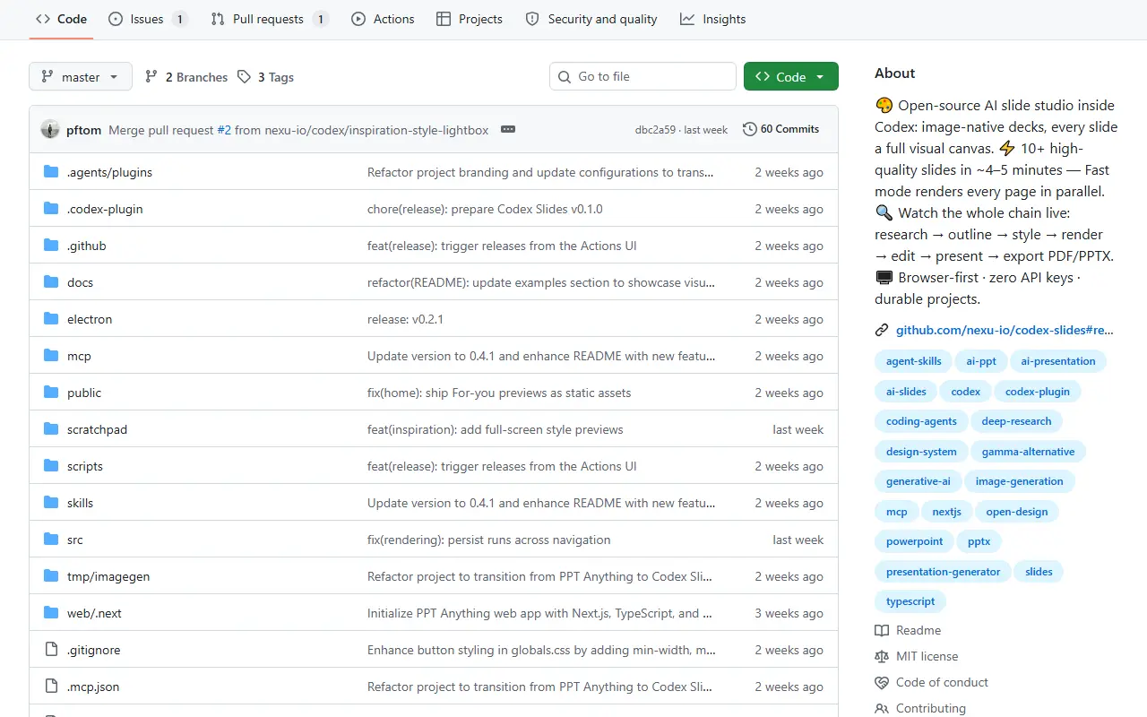This screenshot has height=717, width=1147.
Task: Open commit 'release: v0.2.1'
Action: pos(405,319)
